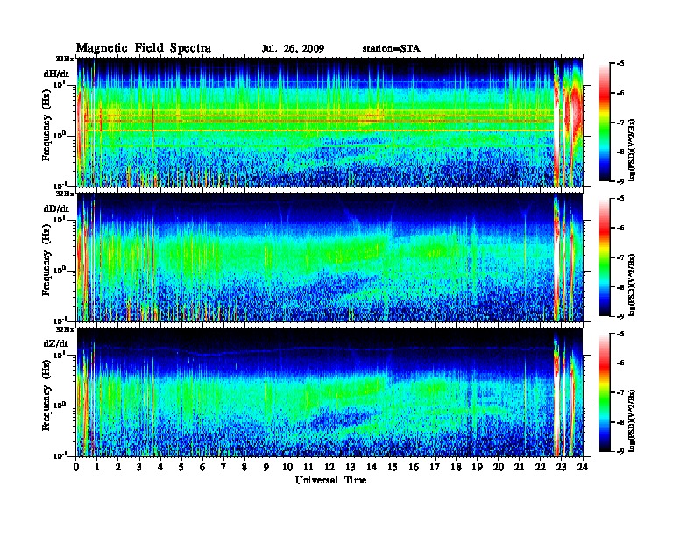
Task: Click the "Universal Time" axis title
Action: (x=330, y=480)
